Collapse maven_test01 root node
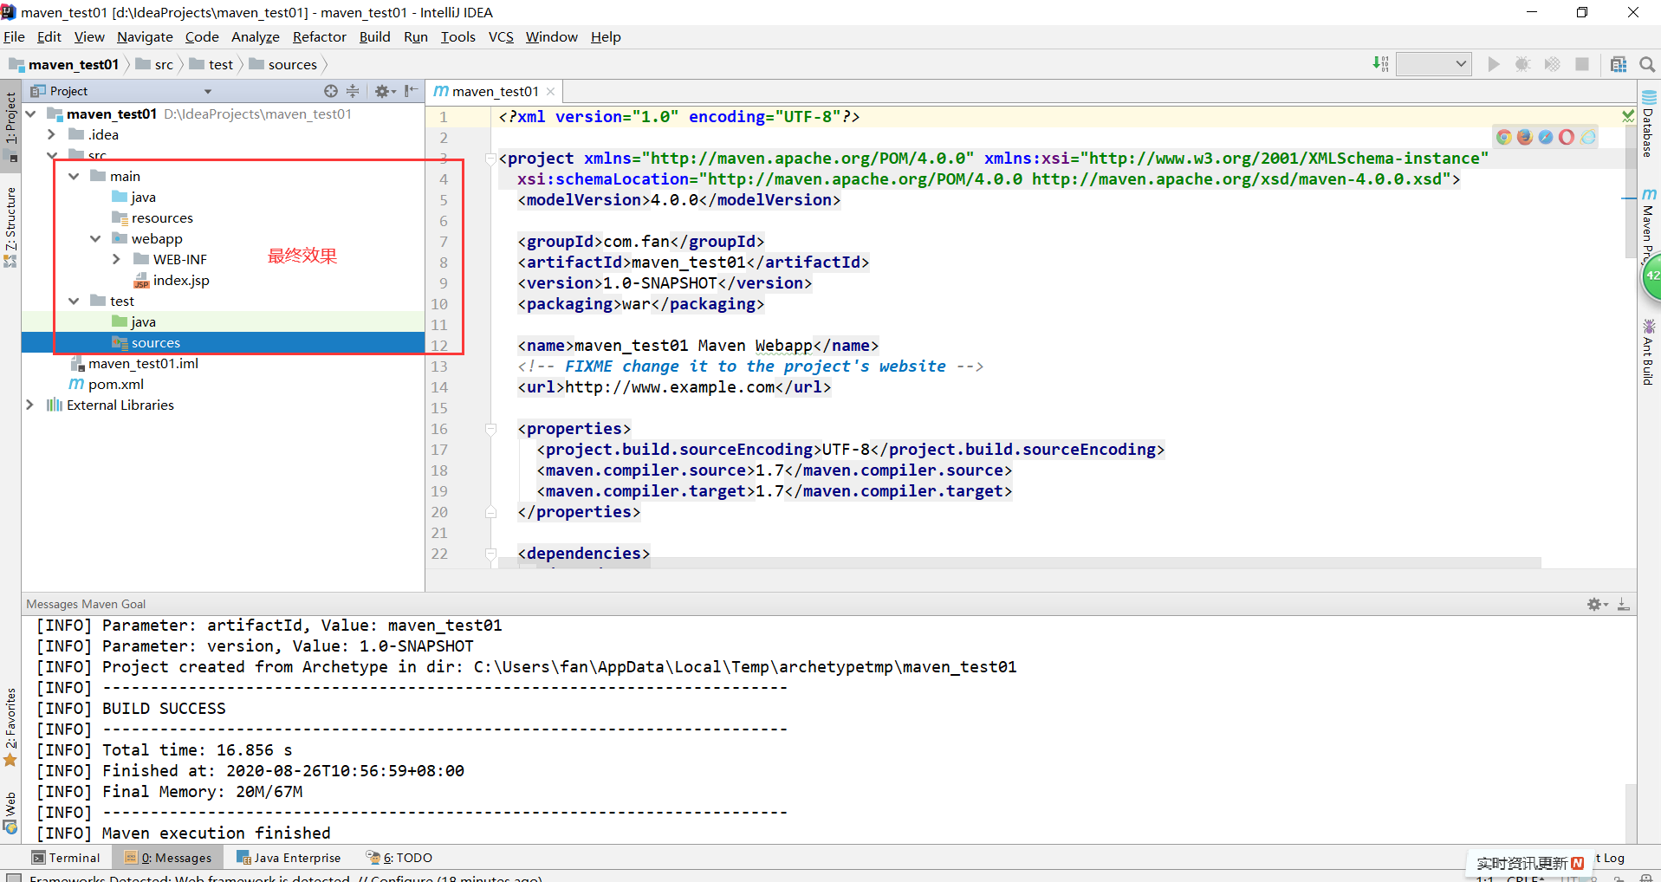Screen dimensions: 1661x882 coord(31,113)
